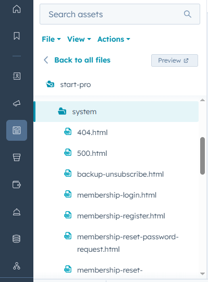Viewport: 208px width, 282px height.
Task: Open 500.html file
Action: click(92, 153)
